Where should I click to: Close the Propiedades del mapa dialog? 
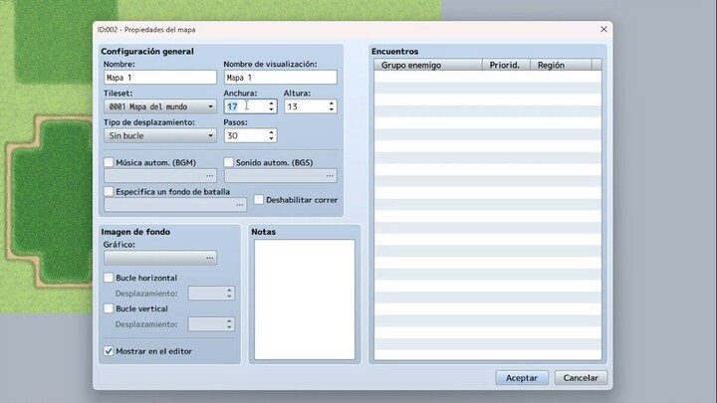coord(603,29)
